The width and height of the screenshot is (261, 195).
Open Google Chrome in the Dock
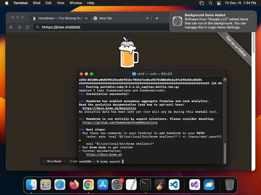coord(88,185)
